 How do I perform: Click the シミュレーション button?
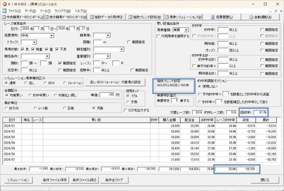click(x=18, y=180)
